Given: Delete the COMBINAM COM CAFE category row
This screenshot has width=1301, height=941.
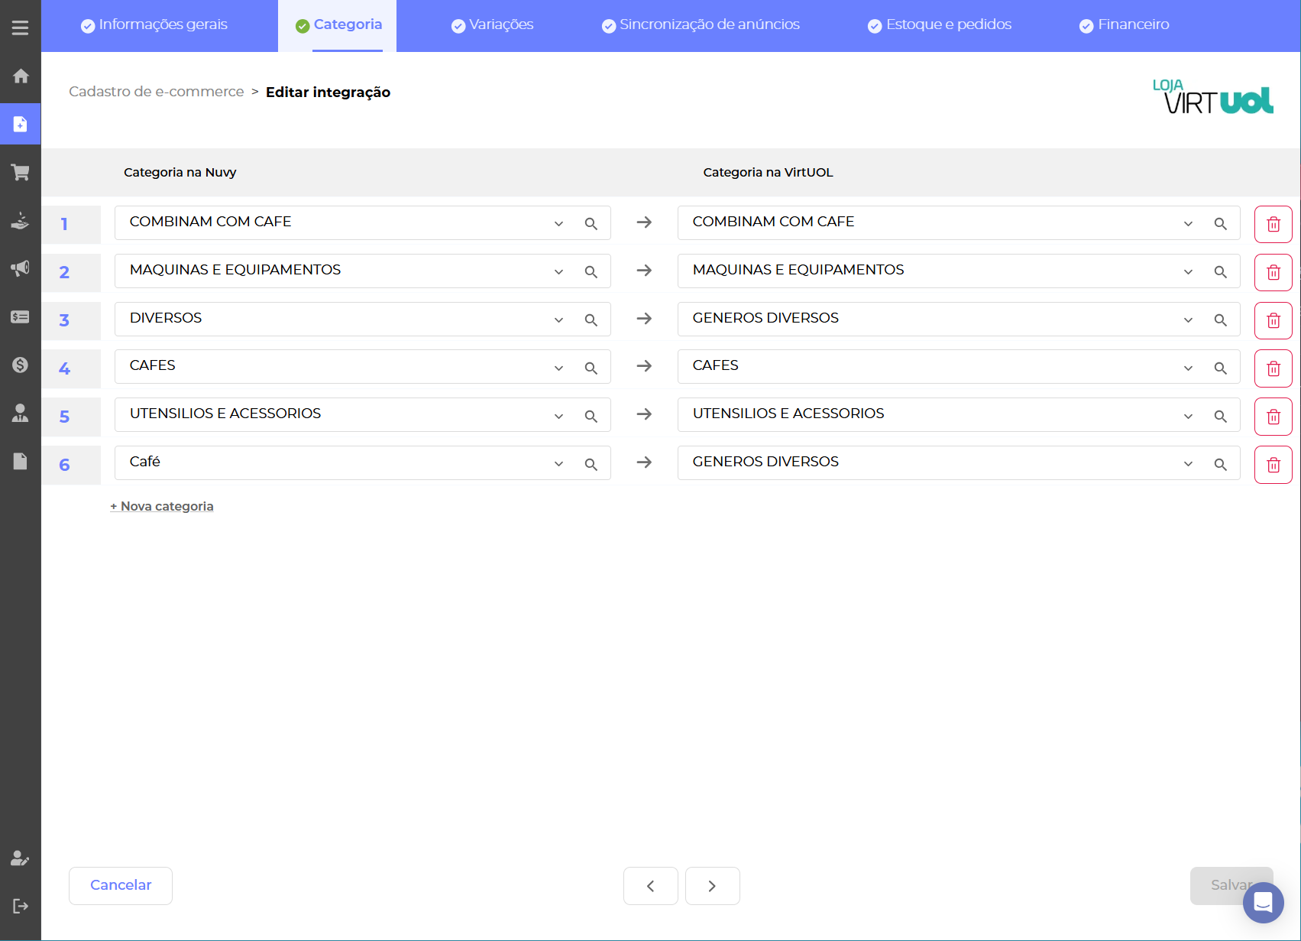Looking at the screenshot, I should click(1273, 224).
